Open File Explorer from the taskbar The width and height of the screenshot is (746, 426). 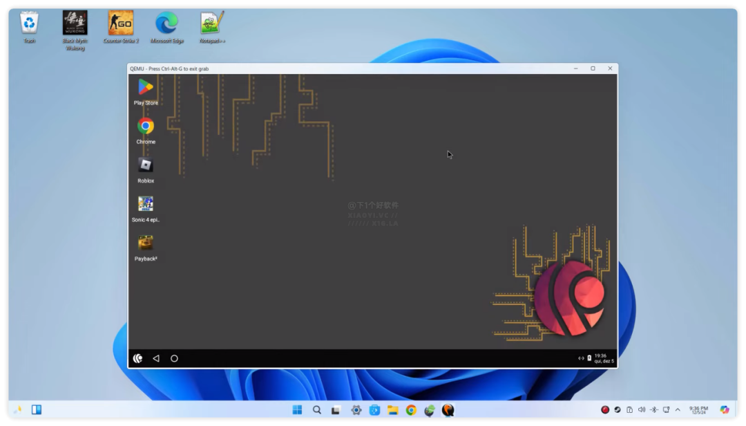point(392,410)
